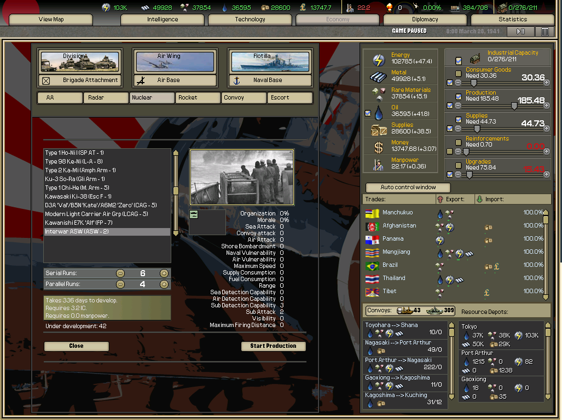Click the Production slider handle
Viewport: 562px width, 420px height.
tap(514, 106)
